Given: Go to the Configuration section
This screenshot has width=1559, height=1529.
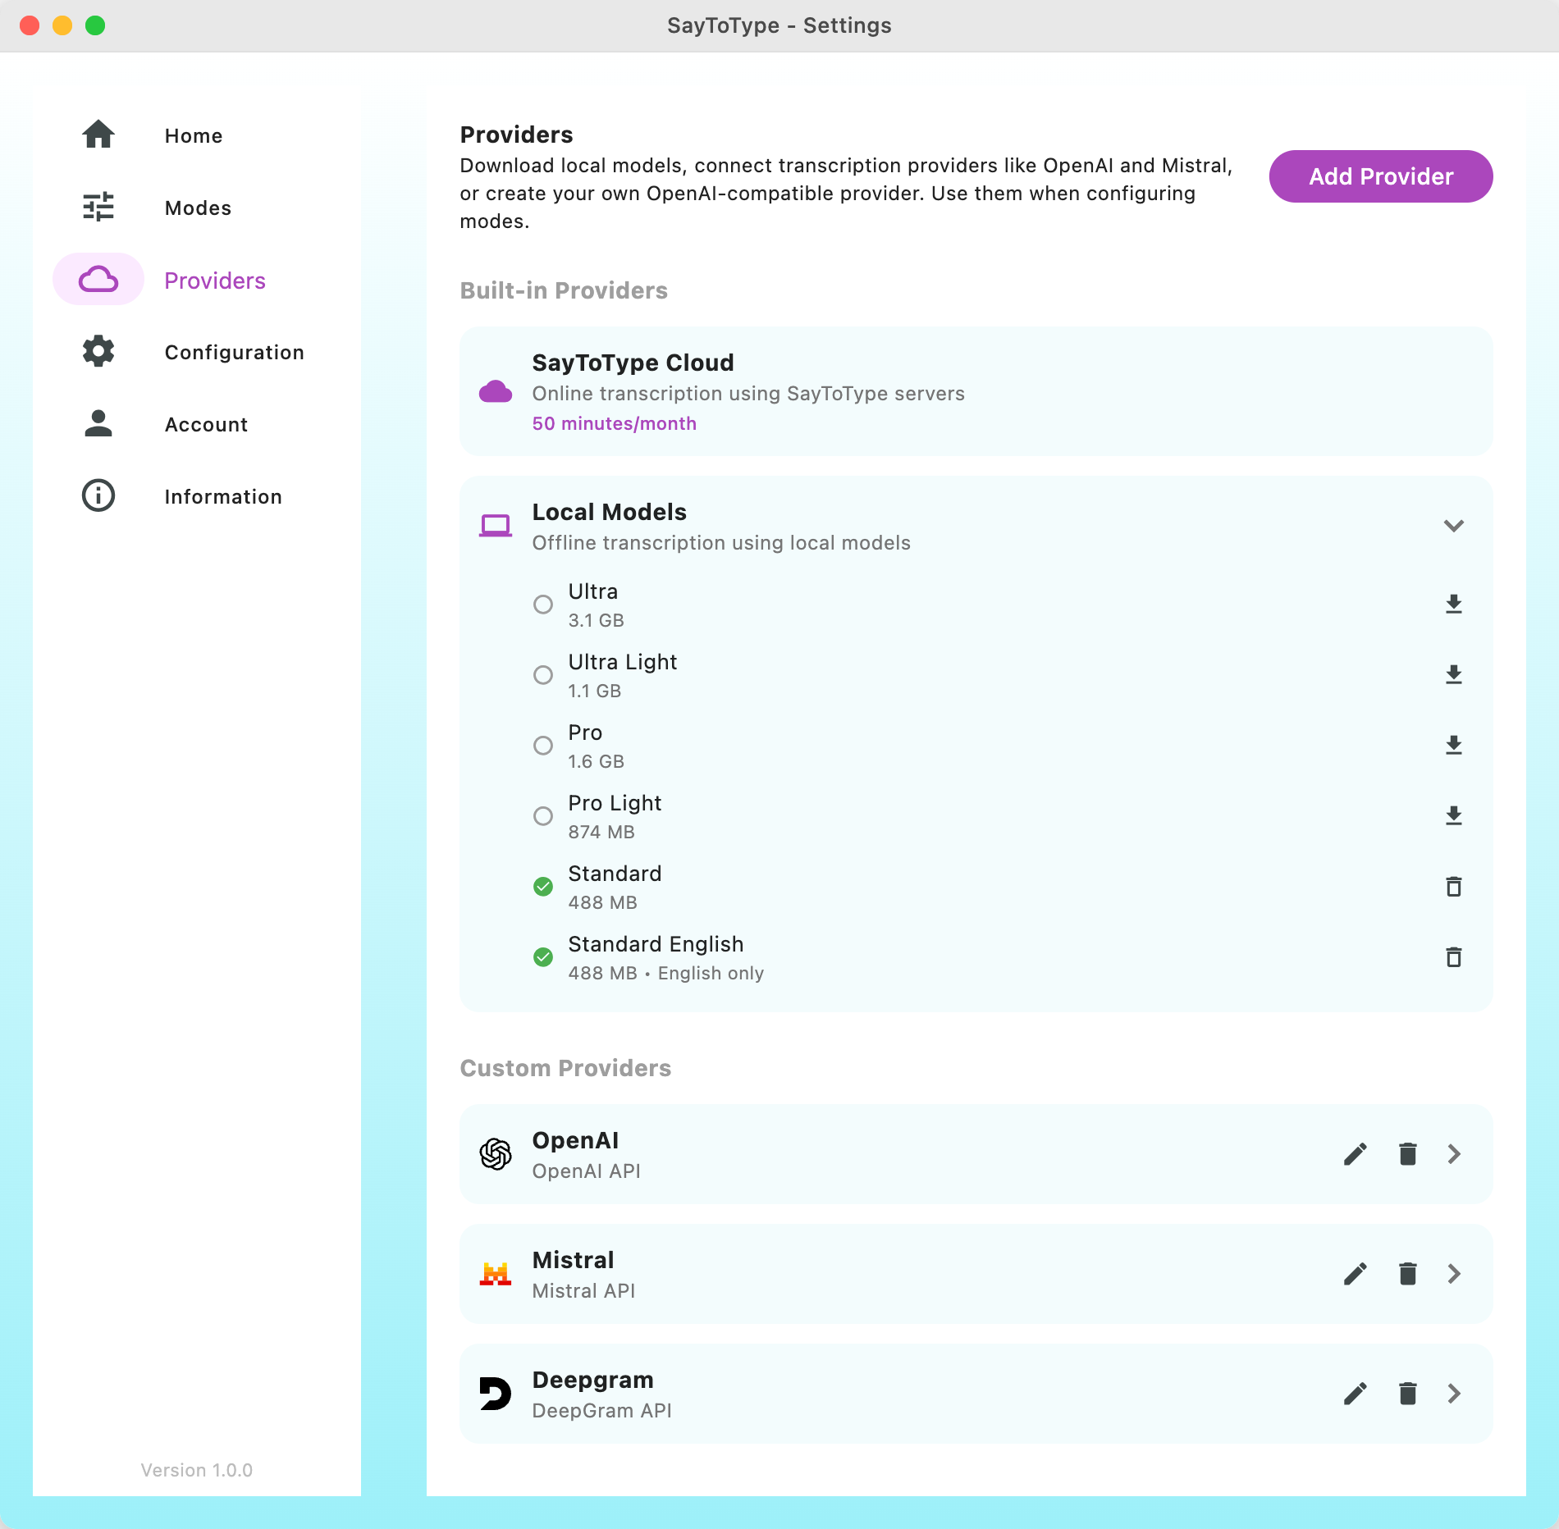Looking at the screenshot, I should (234, 353).
